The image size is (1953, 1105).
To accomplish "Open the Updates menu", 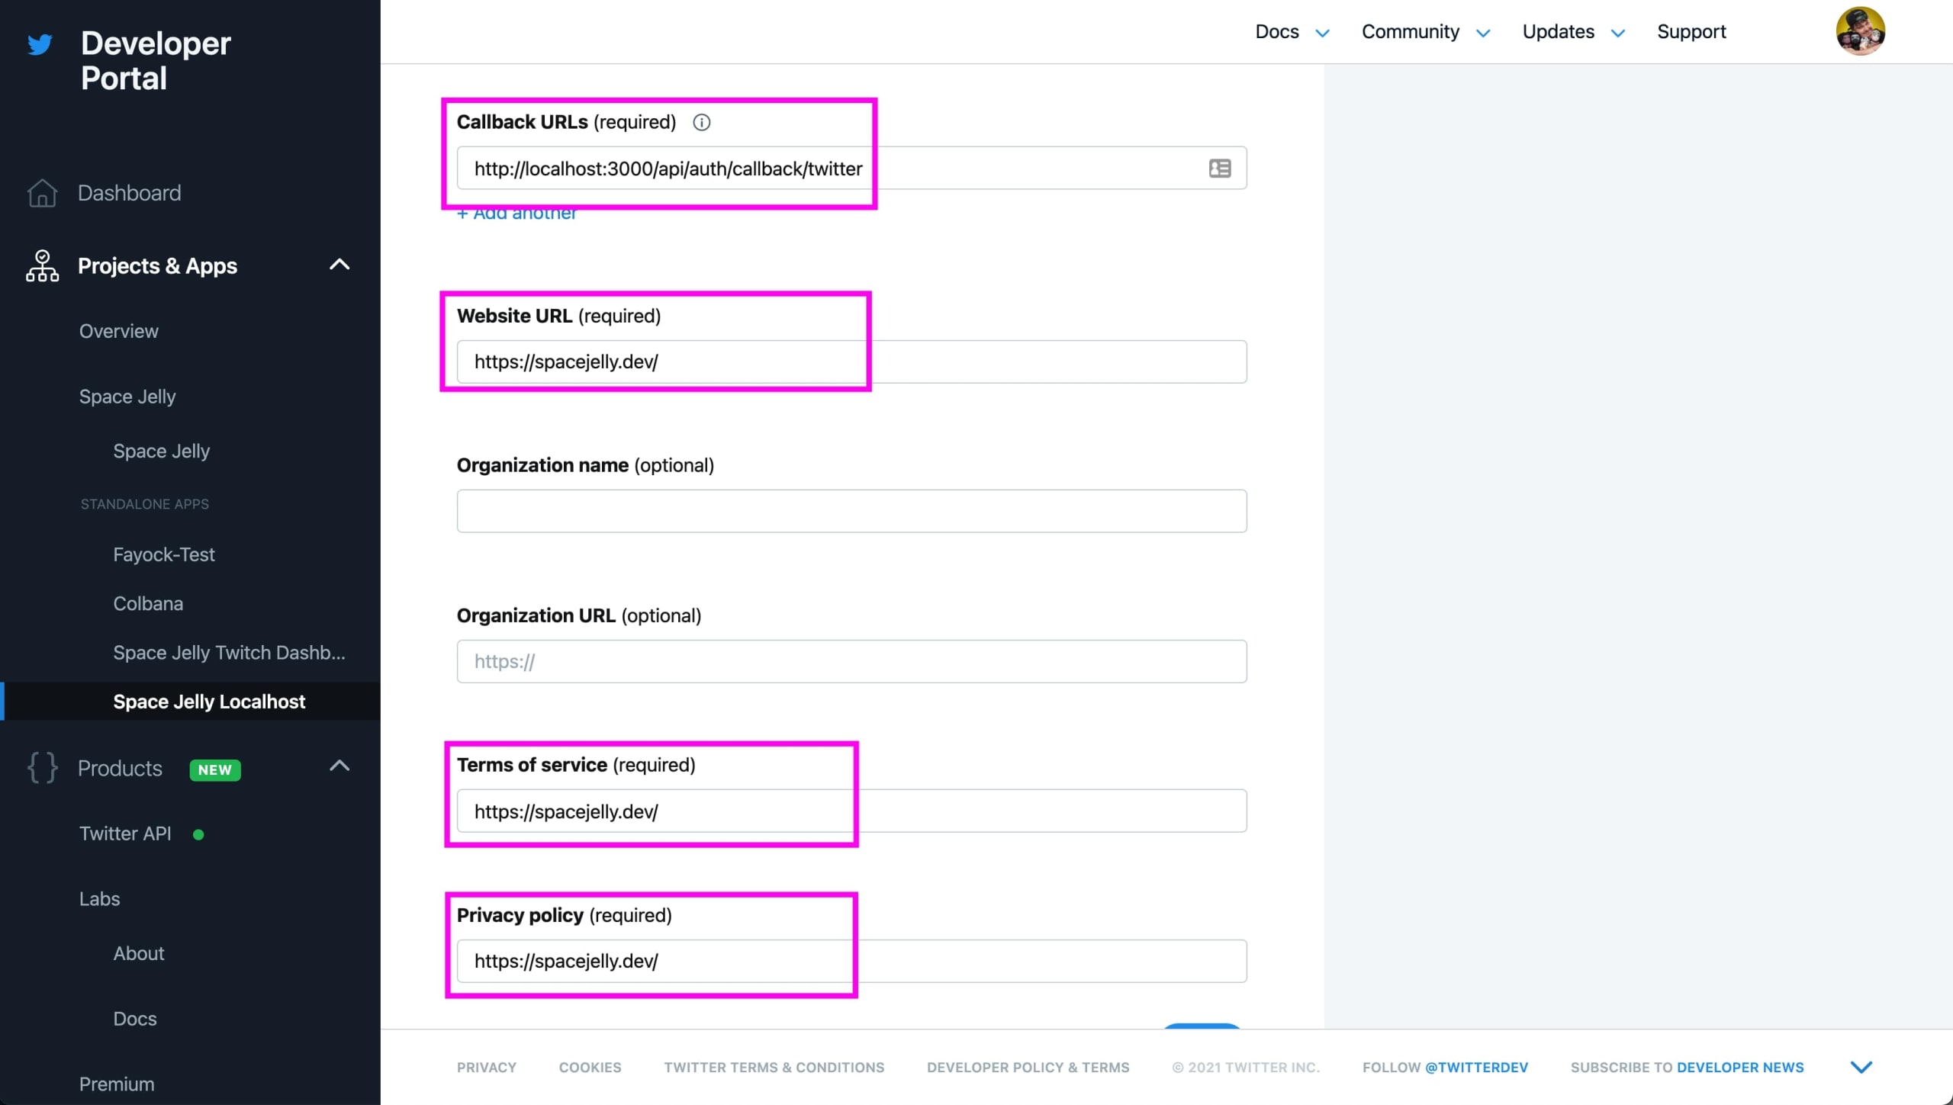I will tap(1558, 31).
